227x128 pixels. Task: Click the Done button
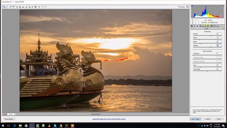[219, 119]
